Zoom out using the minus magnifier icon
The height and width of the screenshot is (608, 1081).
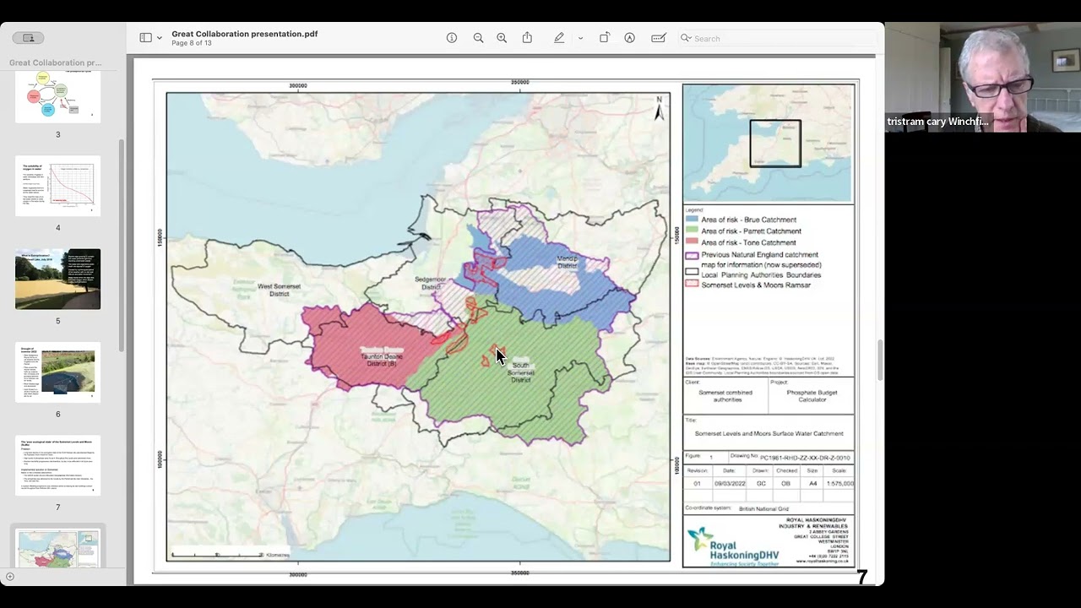pyautogui.click(x=478, y=38)
